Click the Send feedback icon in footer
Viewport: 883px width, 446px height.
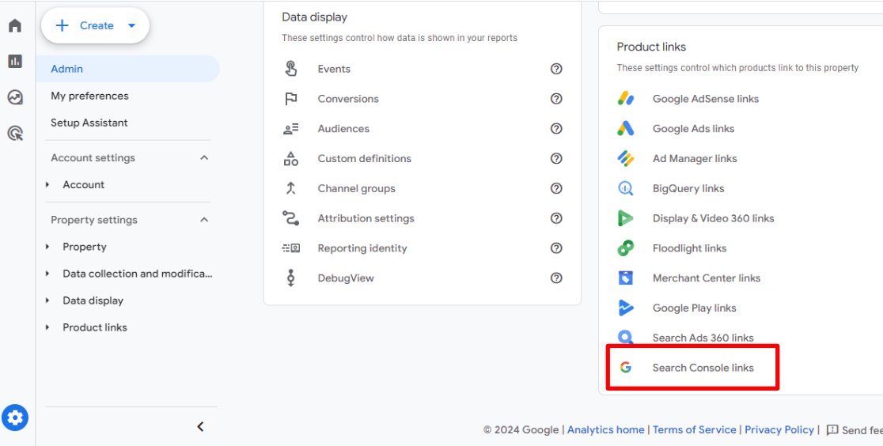click(x=832, y=430)
